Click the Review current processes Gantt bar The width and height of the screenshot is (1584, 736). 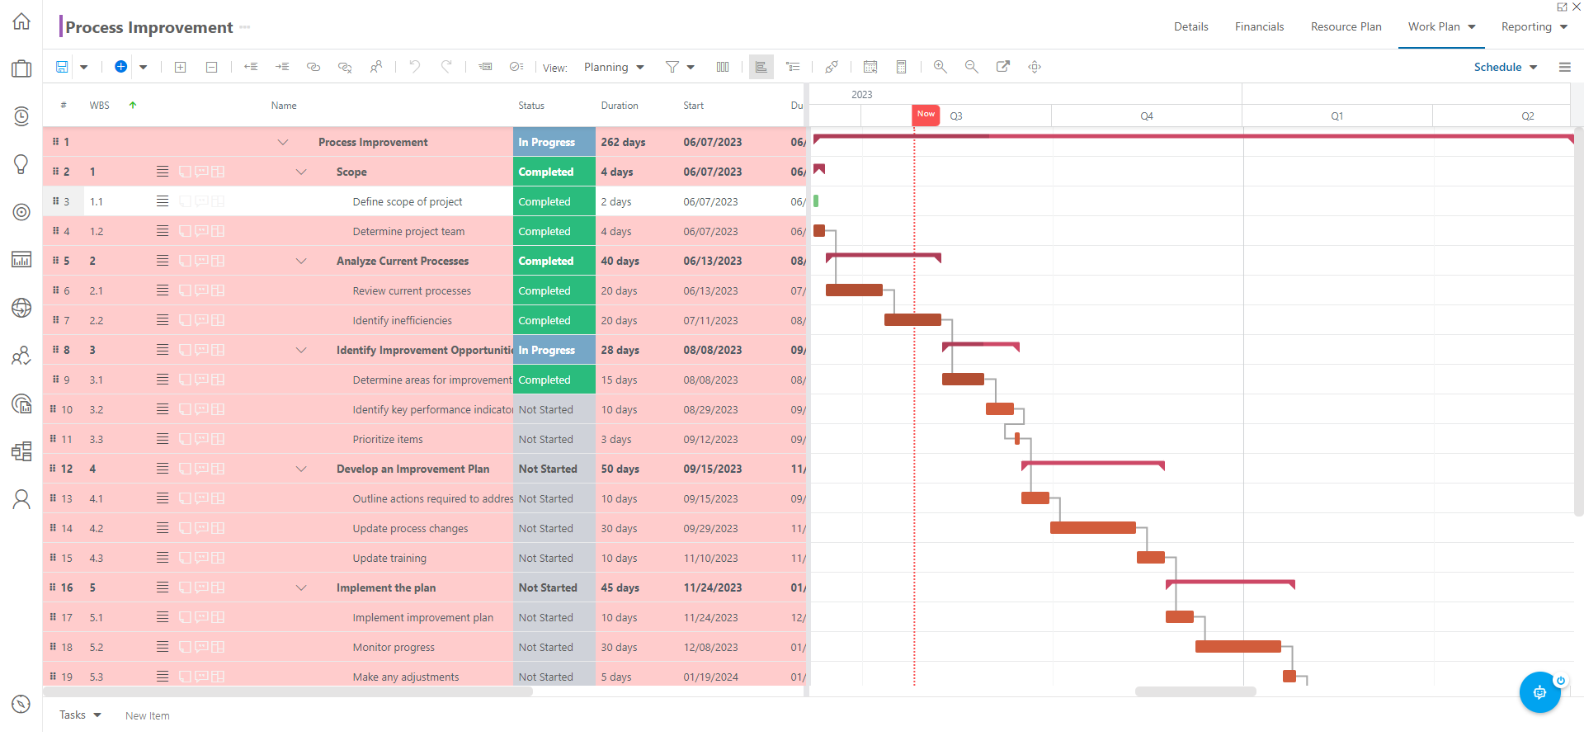[854, 290]
